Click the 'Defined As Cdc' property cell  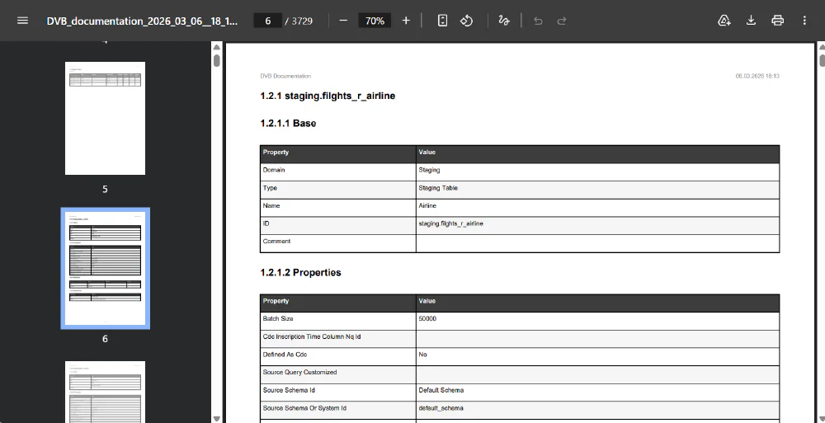pos(337,357)
